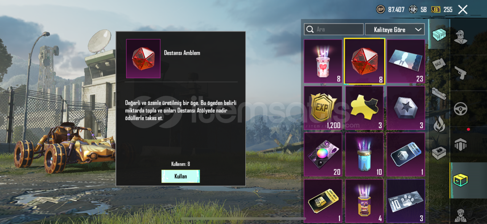Click the BP currency balance icon

380,9
